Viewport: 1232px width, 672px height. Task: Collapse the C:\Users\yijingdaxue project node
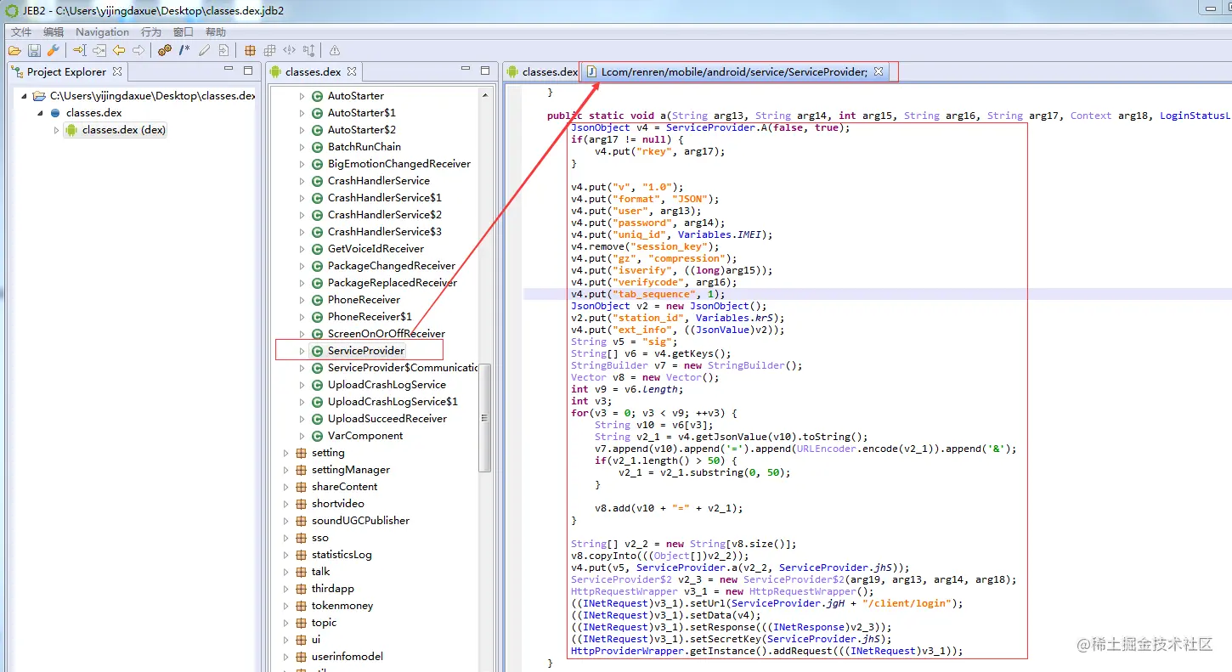pos(25,96)
